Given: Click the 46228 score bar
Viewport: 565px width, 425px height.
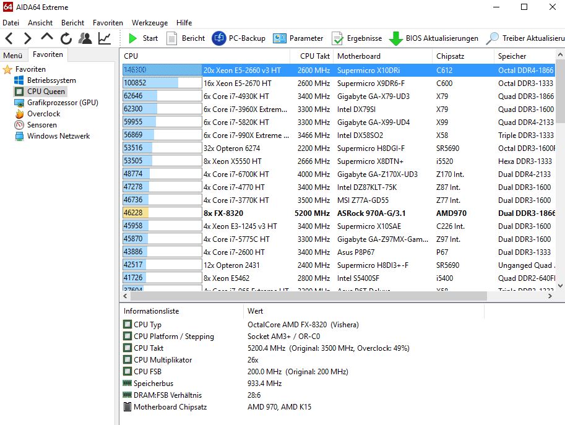Looking at the screenshot, I should [x=162, y=213].
